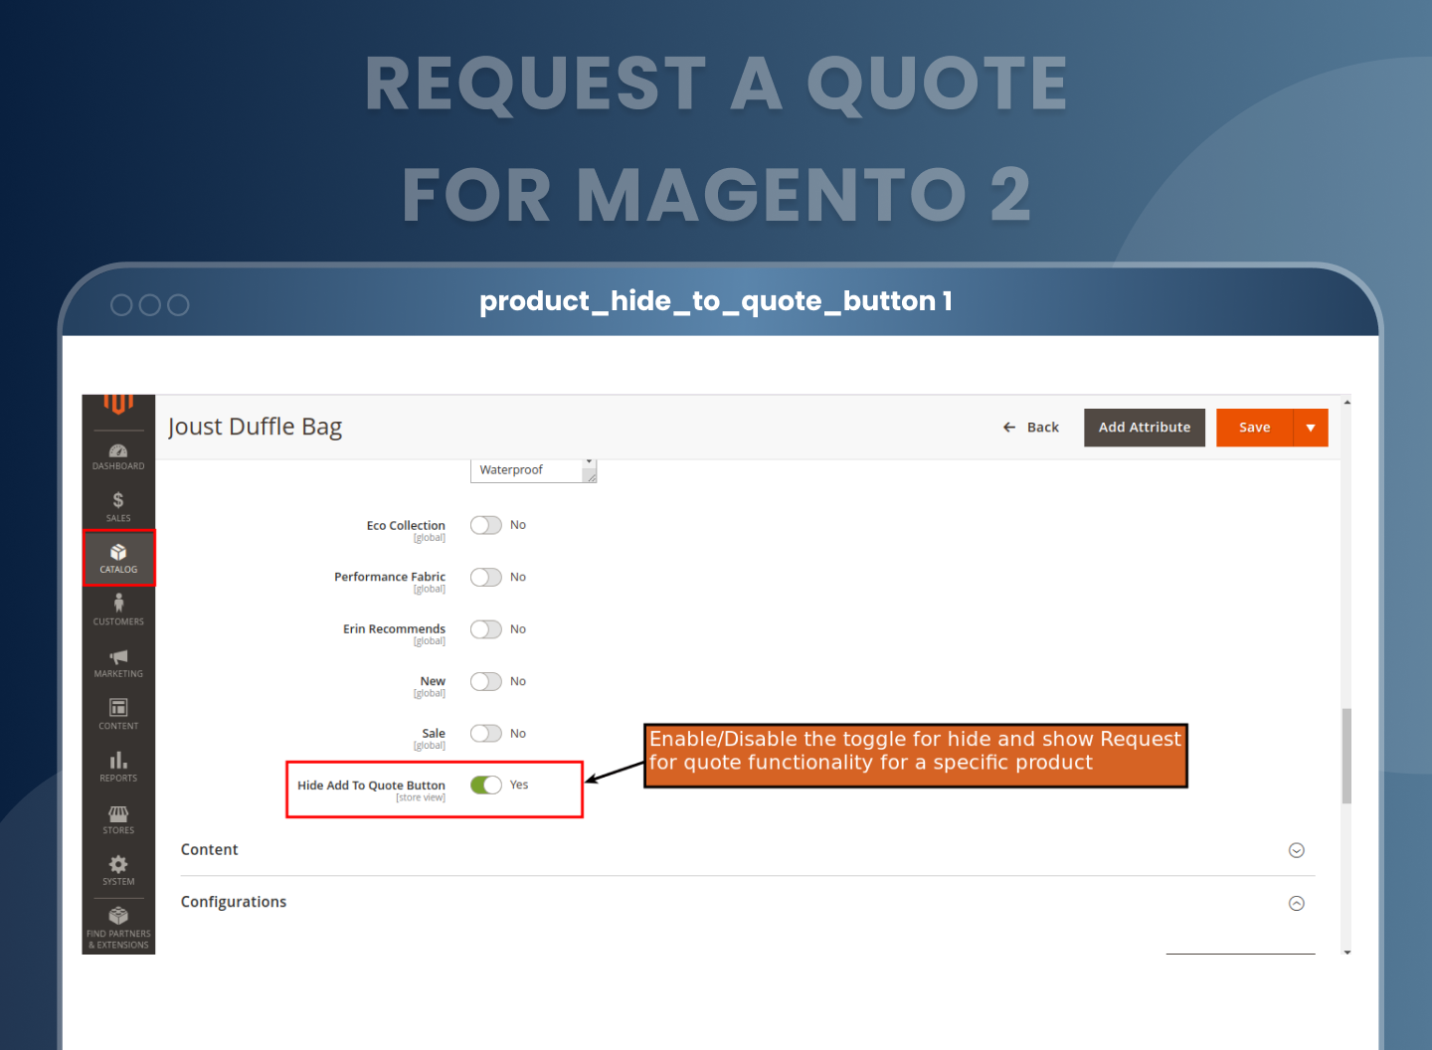The image size is (1432, 1050).
Task: Collapse the Configurations section
Action: tap(1296, 903)
